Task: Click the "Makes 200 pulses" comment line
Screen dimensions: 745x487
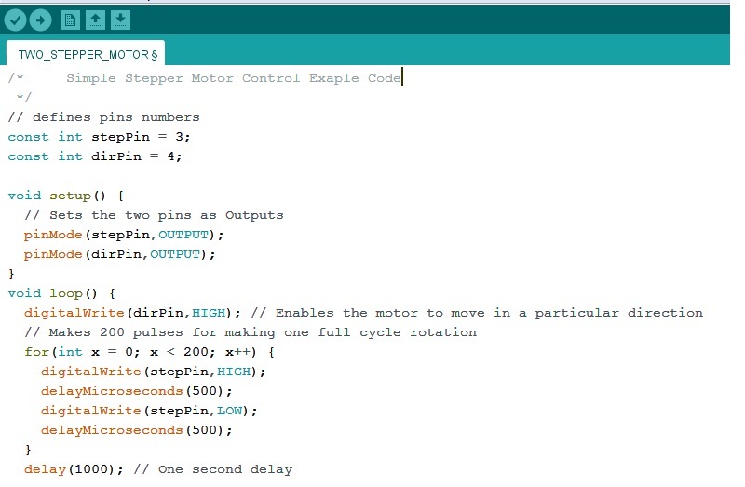Action: pos(251,332)
